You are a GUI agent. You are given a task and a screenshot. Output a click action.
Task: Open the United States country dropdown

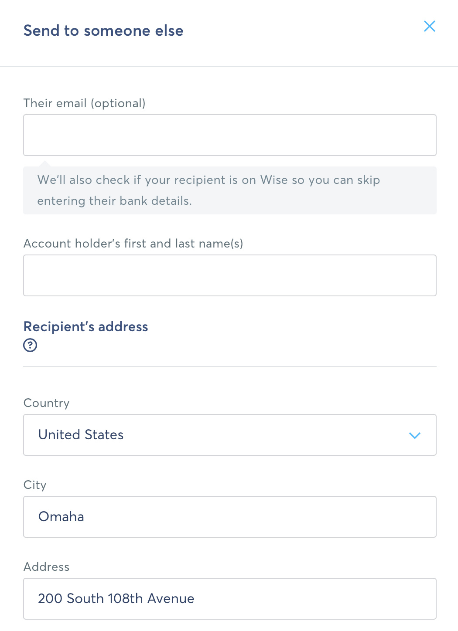230,435
